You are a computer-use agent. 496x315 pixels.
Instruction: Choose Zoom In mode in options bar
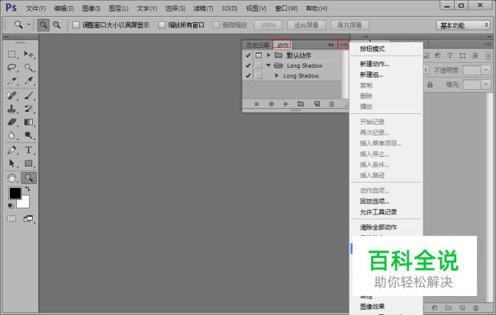43,25
